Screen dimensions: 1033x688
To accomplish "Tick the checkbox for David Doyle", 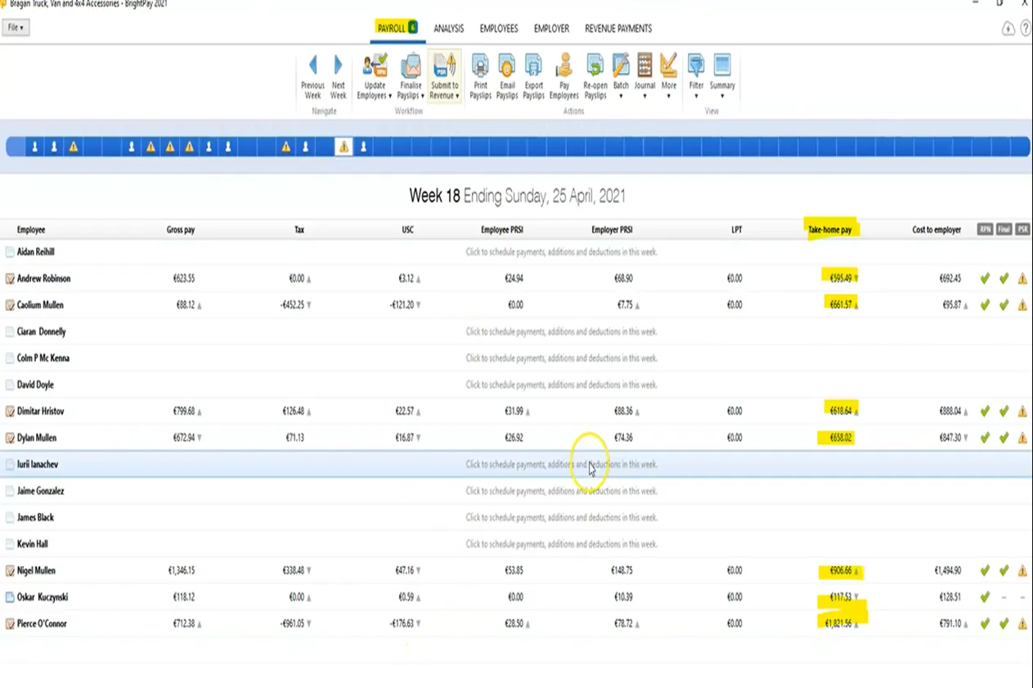I will click(x=10, y=384).
